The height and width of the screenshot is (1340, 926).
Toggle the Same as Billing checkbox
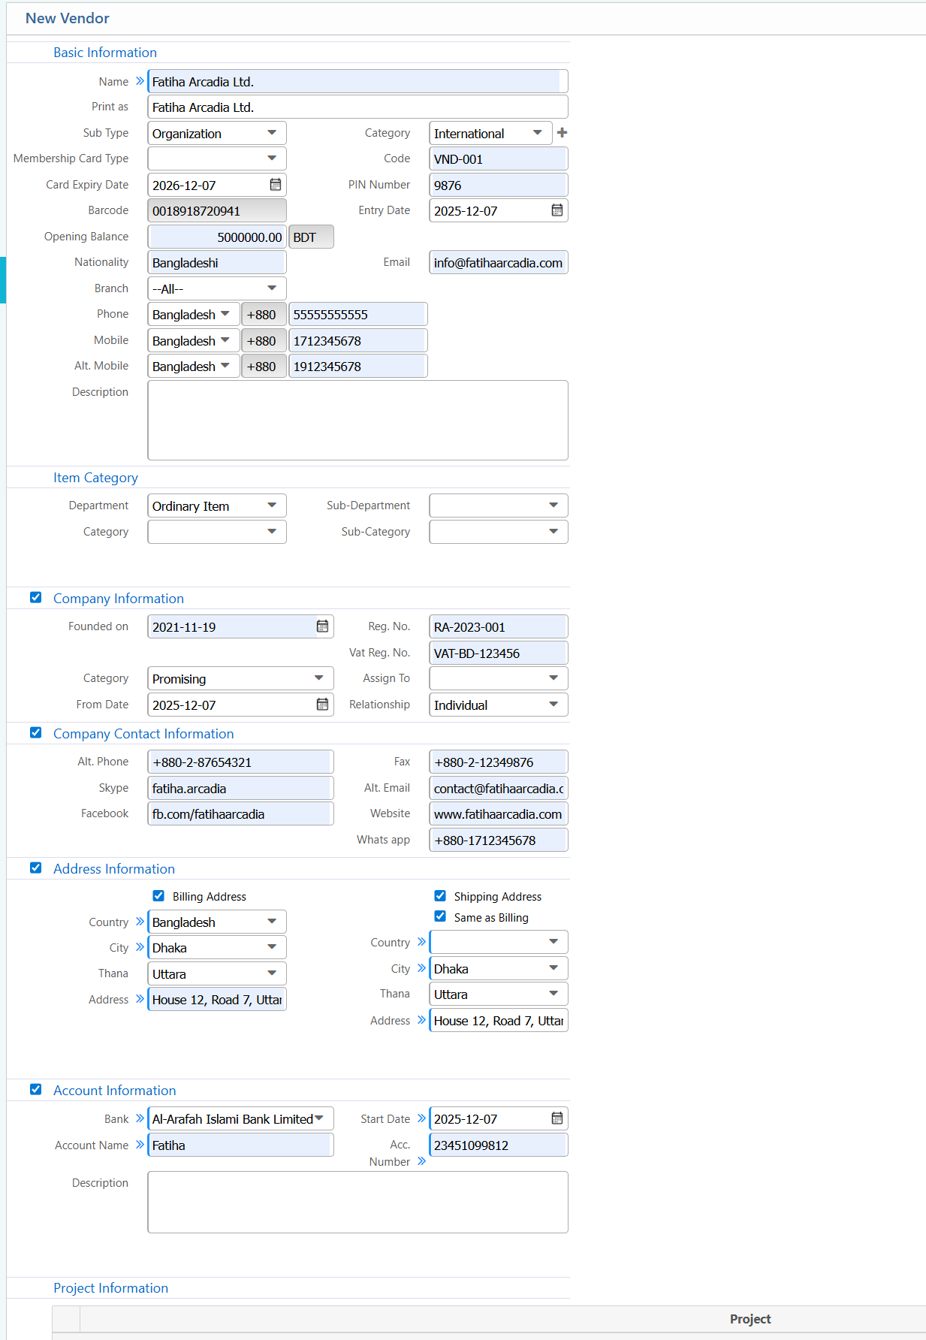440,916
